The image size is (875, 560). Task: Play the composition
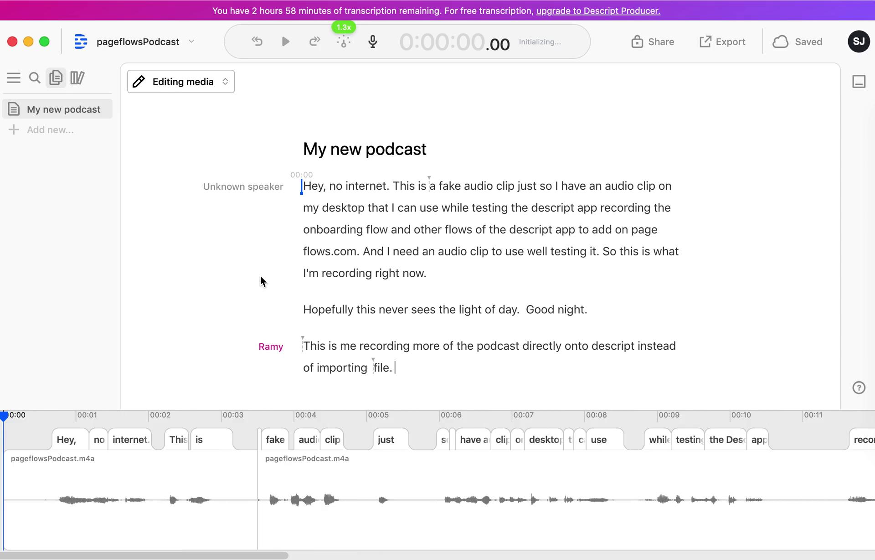pyautogui.click(x=286, y=41)
